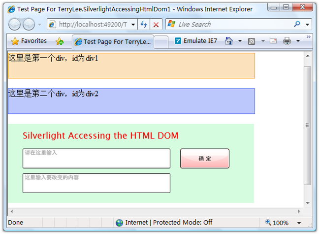Refresh the page using the refresh icon
This screenshot has height=234, width=319.
(144, 25)
